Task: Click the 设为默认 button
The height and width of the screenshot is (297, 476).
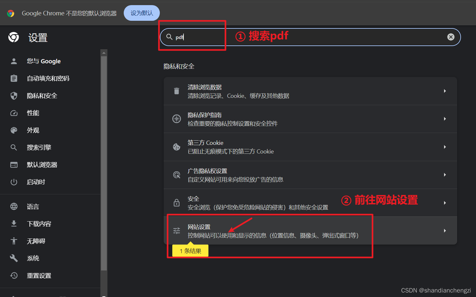Action: pos(142,13)
